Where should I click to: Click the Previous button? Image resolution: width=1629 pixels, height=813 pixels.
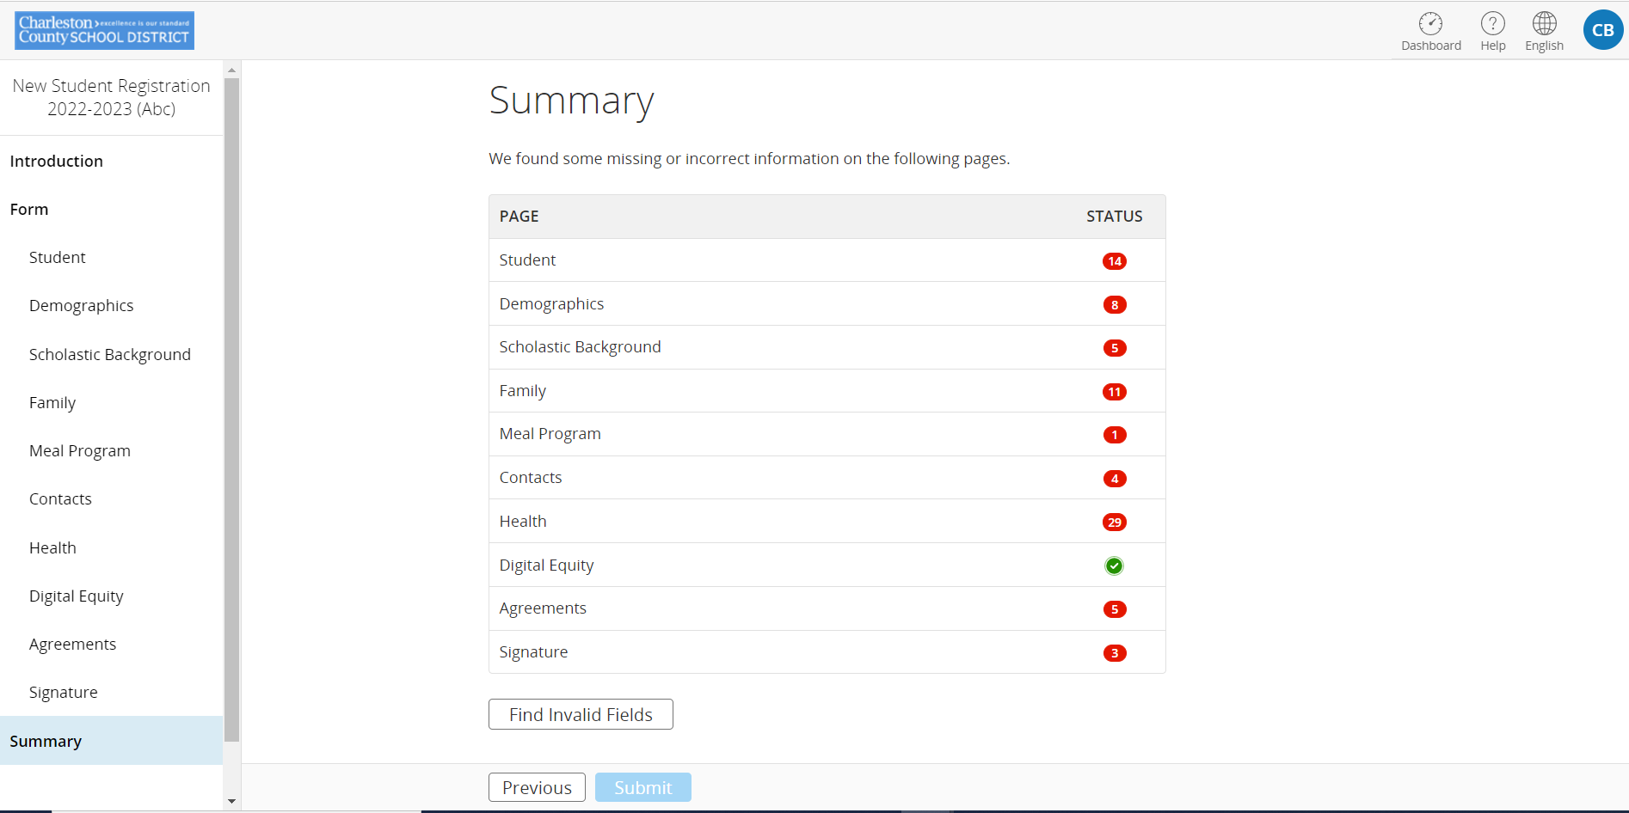pos(537,788)
